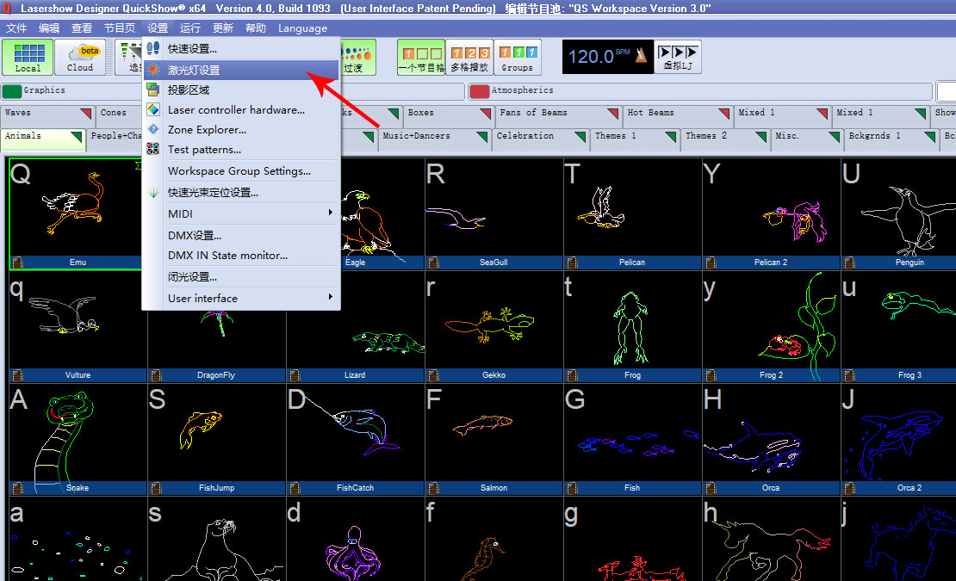The height and width of the screenshot is (581, 956).
Task: Switch to Local workspace mode
Action: [28, 57]
